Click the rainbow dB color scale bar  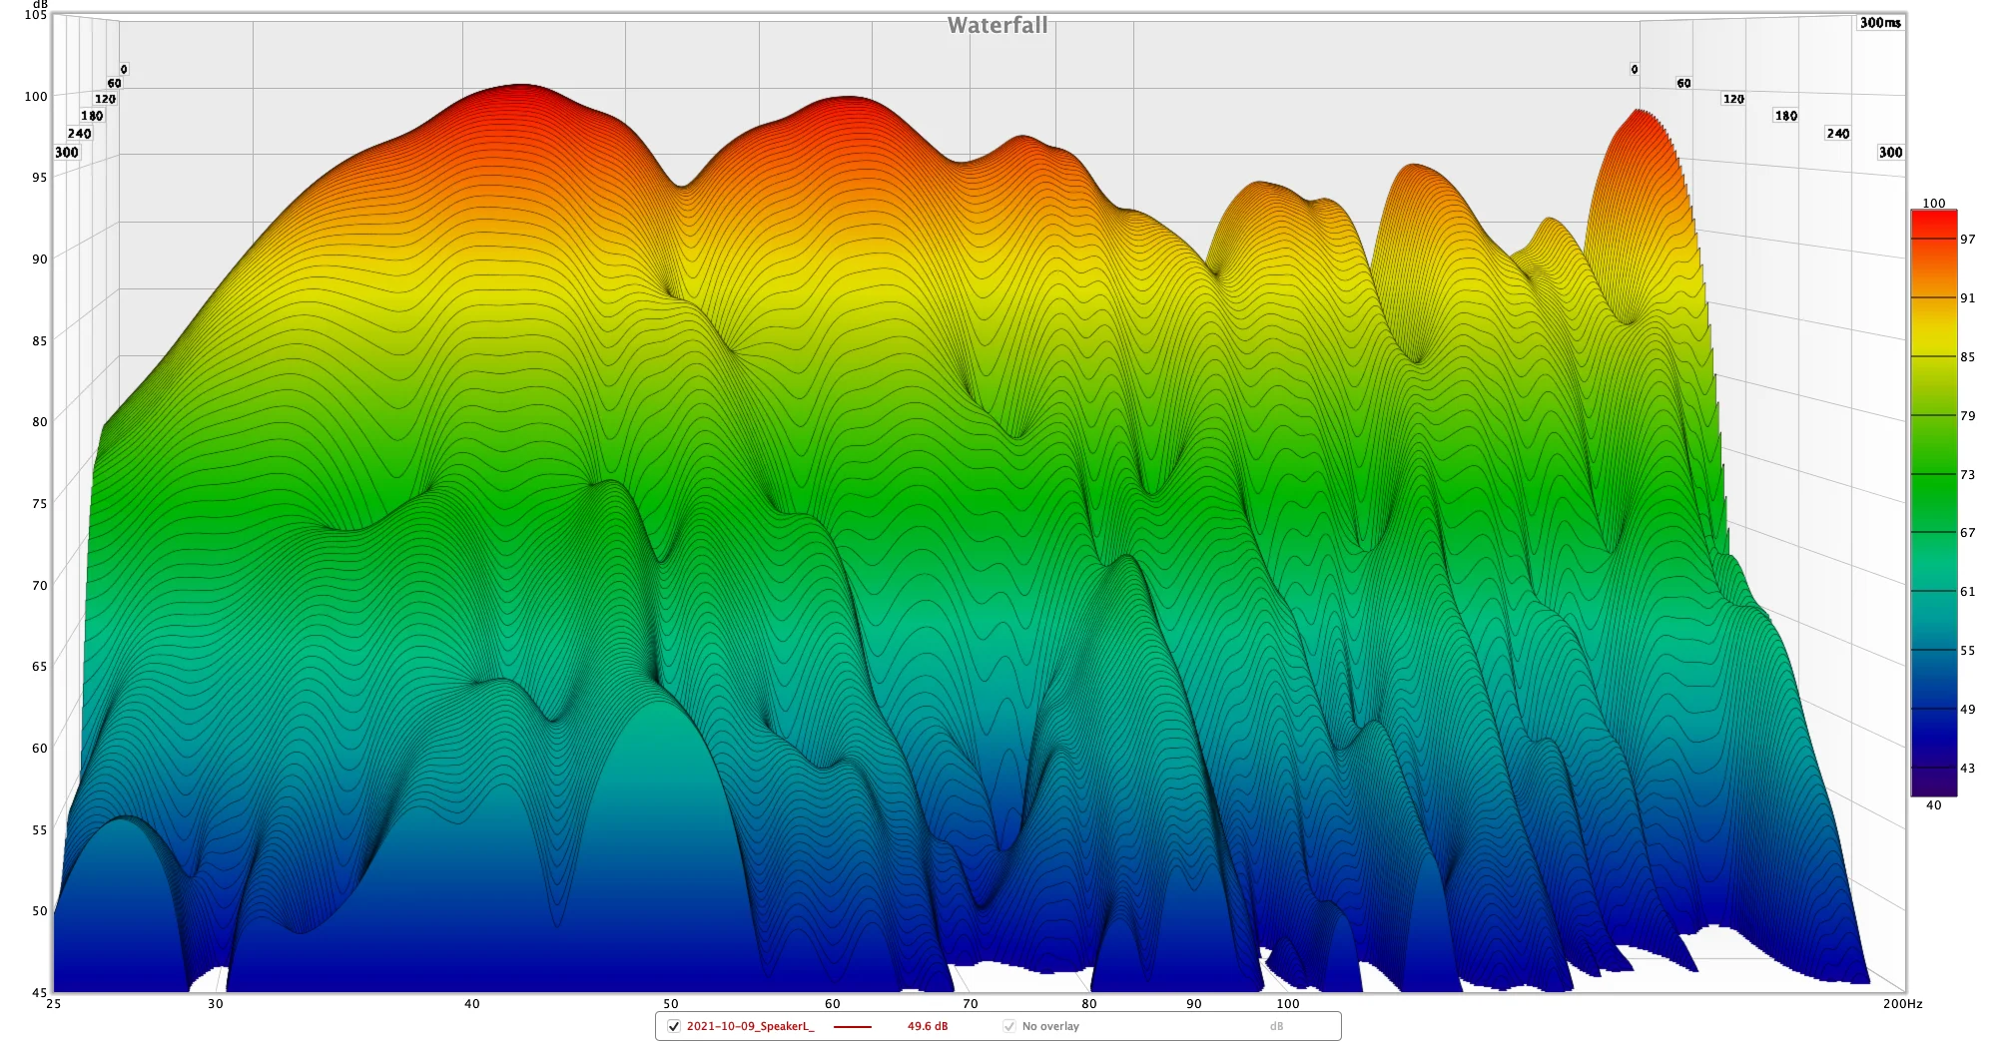point(1934,503)
